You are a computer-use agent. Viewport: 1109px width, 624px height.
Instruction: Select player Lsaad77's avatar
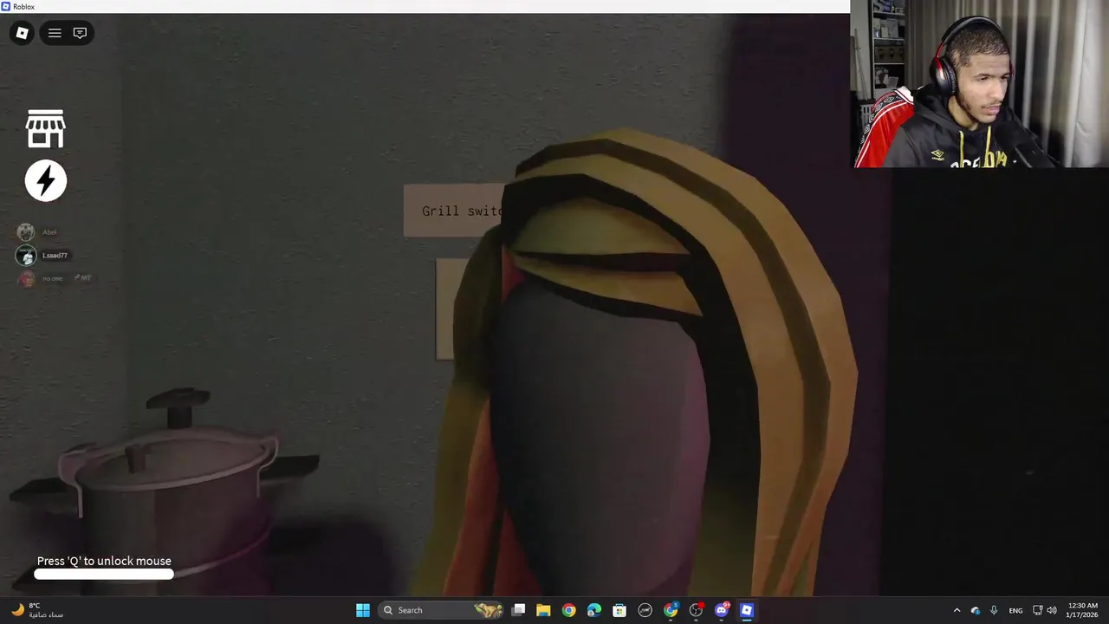point(26,255)
